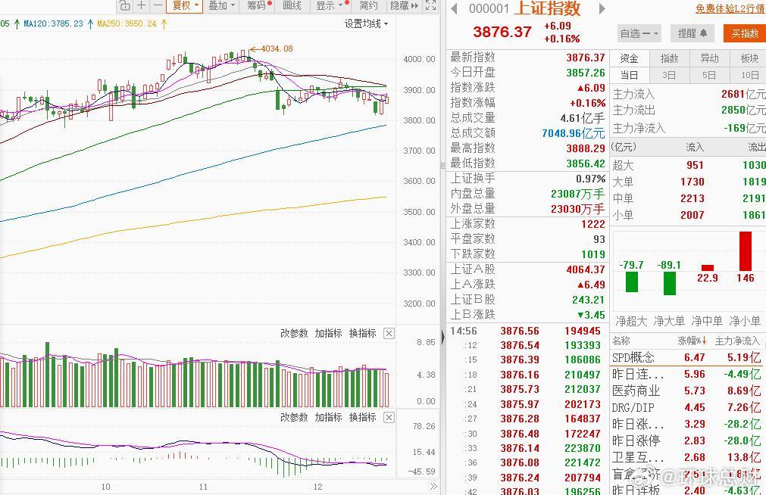This screenshot has width=766, height=495.
Task: Select the 5日 period tab
Action: [x=710, y=75]
